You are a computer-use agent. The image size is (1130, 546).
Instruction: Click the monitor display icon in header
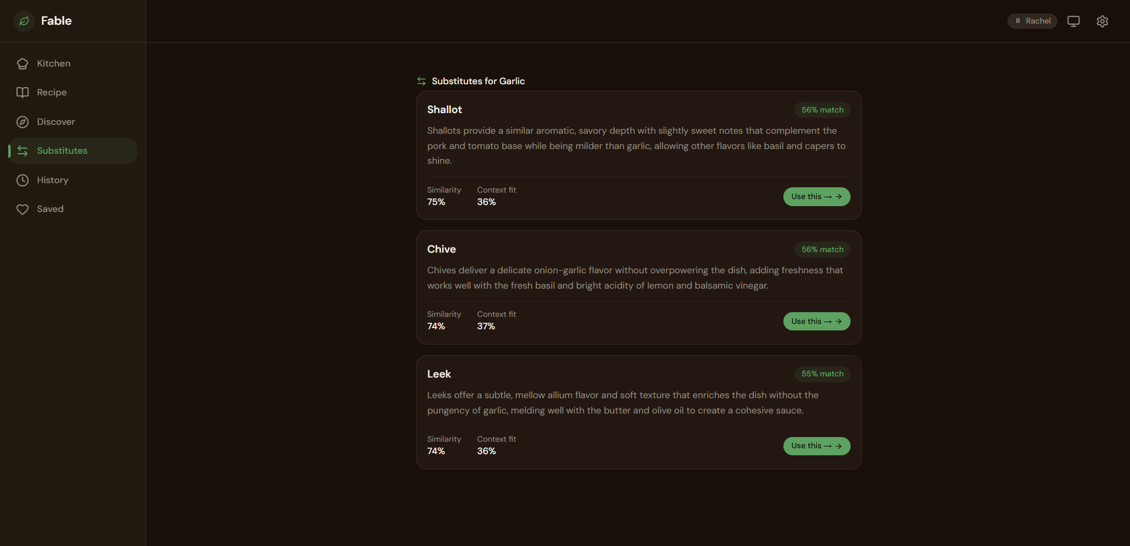pos(1073,21)
